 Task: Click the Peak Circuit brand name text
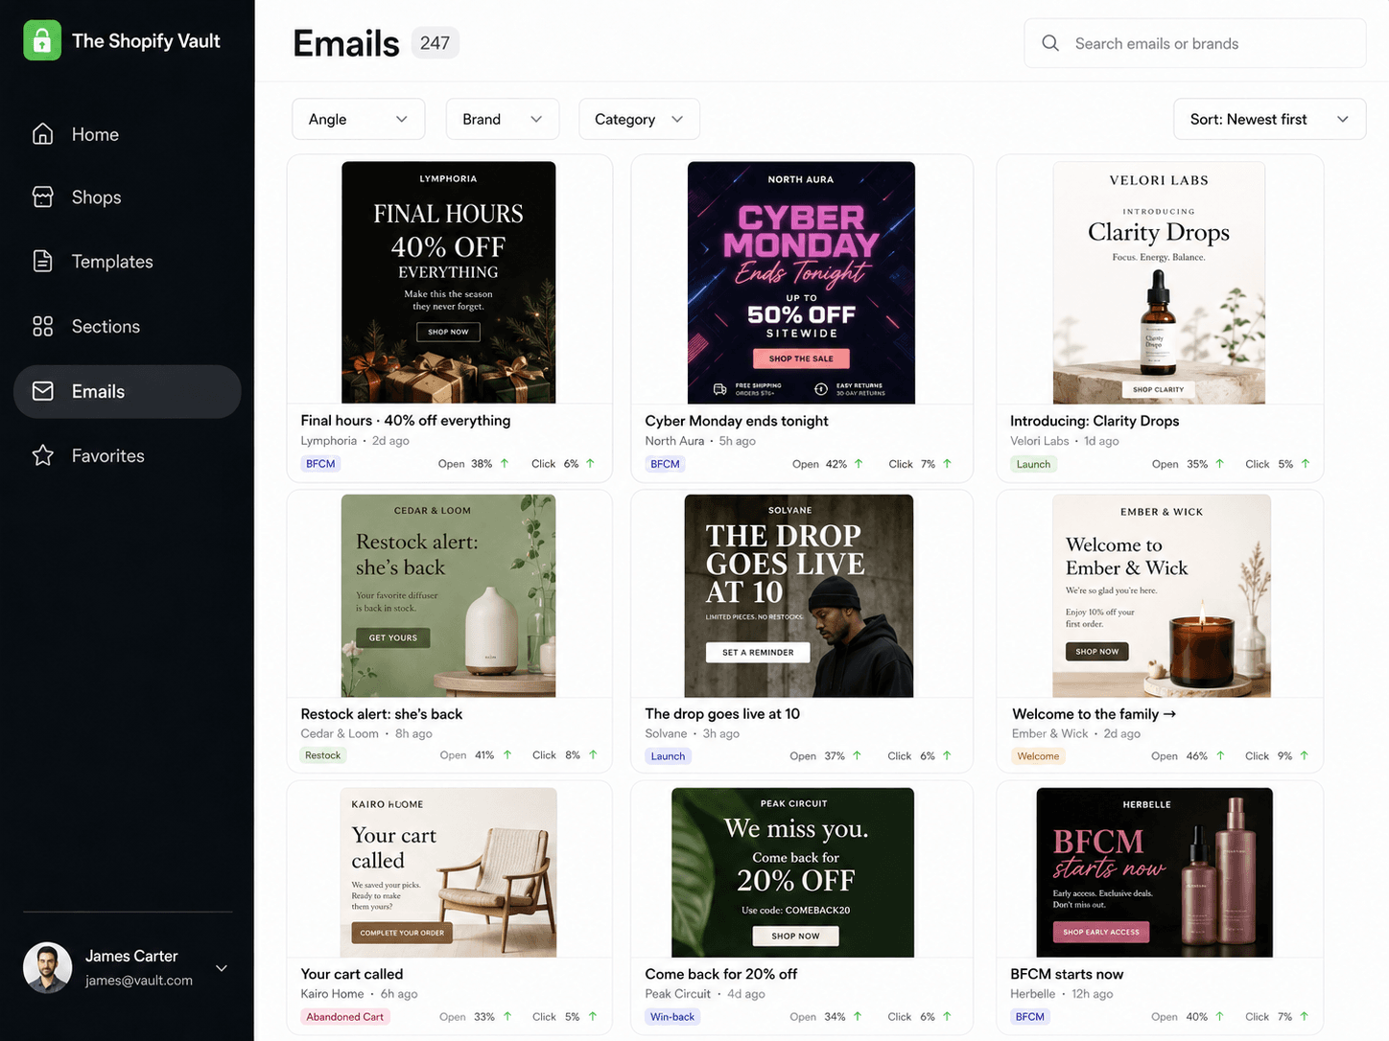click(x=677, y=994)
